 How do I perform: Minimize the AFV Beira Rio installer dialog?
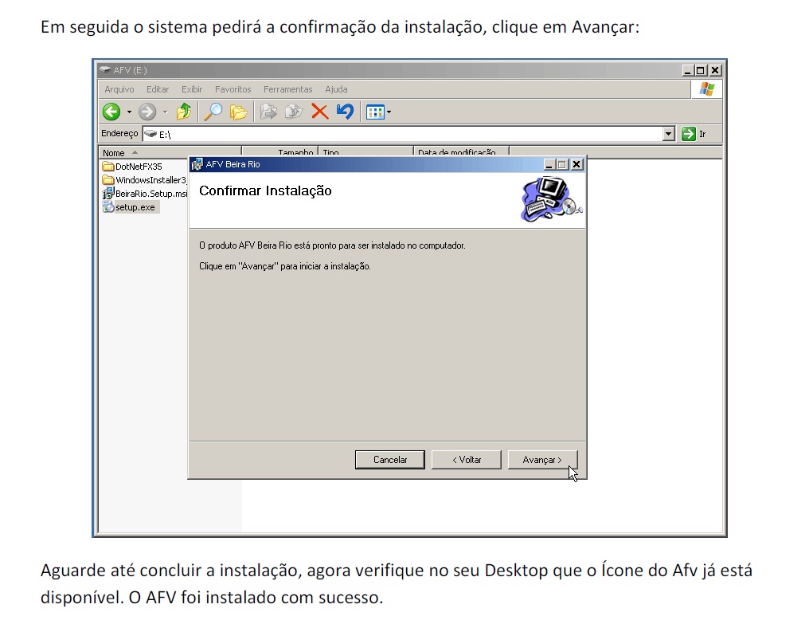(549, 164)
